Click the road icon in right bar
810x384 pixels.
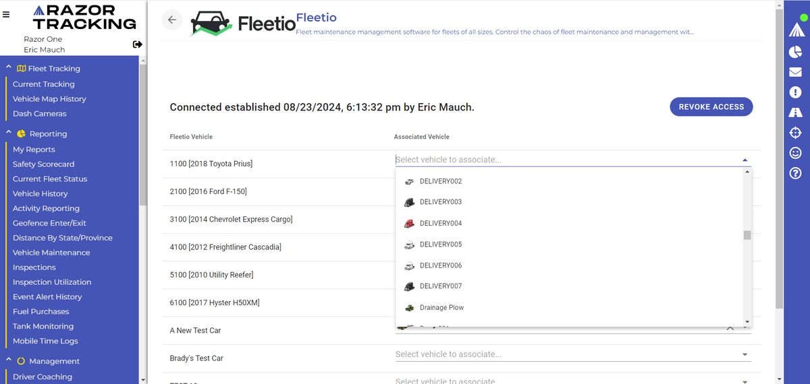[x=795, y=113]
